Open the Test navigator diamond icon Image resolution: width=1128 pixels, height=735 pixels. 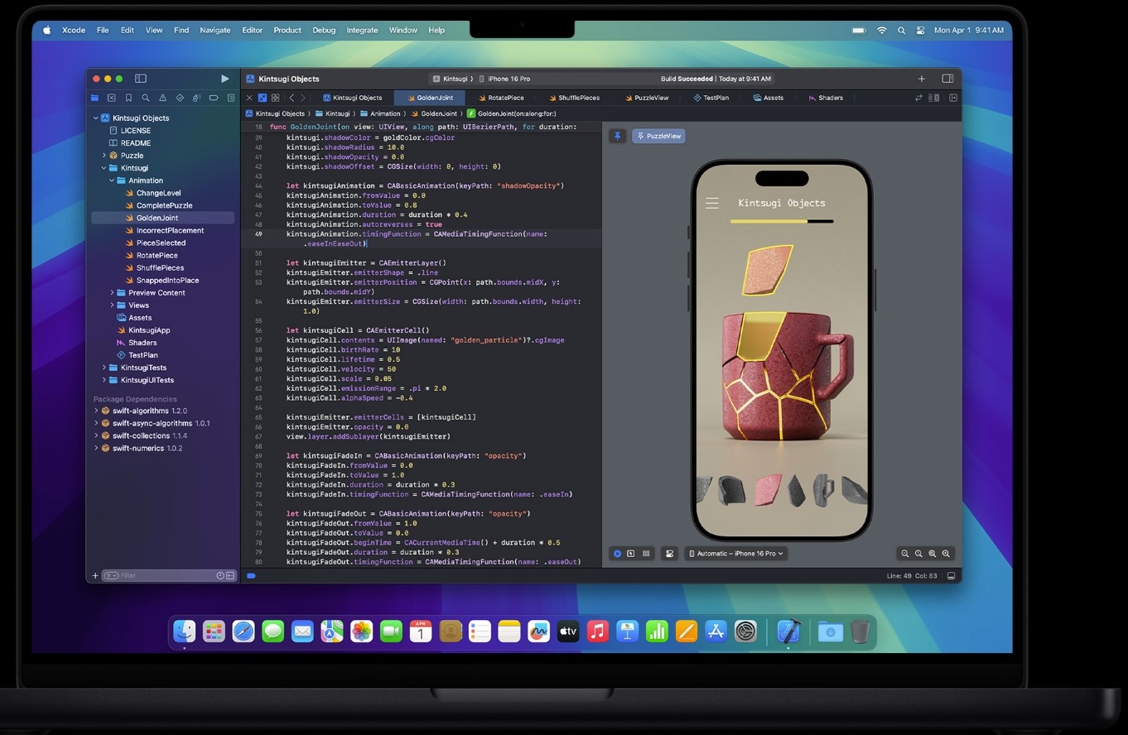pyautogui.click(x=180, y=98)
